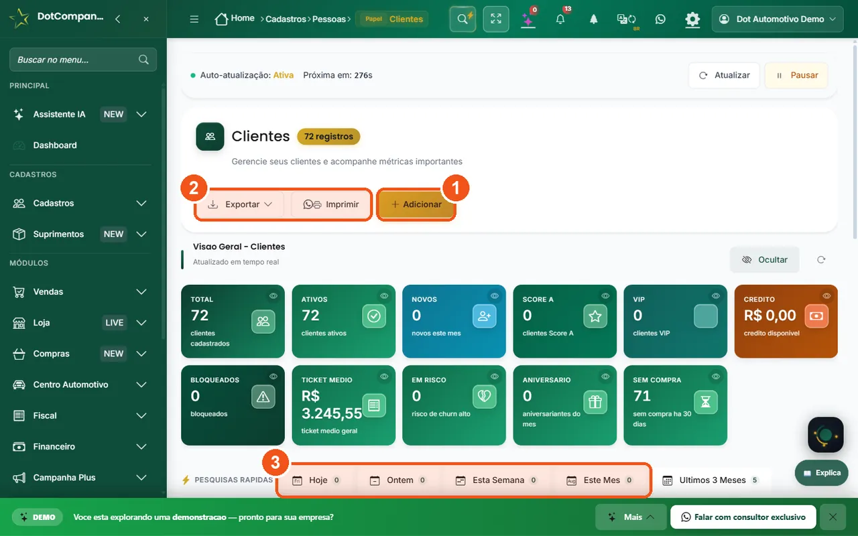Screen dimensions: 858x536
Task: Open the floating AI assistant orb
Action: click(825, 435)
